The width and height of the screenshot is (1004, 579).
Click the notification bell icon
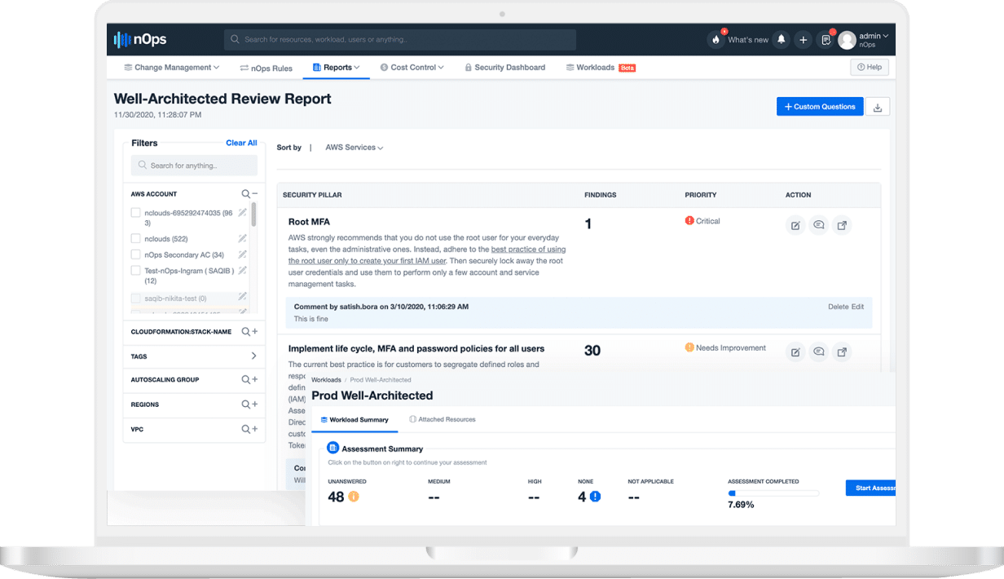pyautogui.click(x=782, y=39)
